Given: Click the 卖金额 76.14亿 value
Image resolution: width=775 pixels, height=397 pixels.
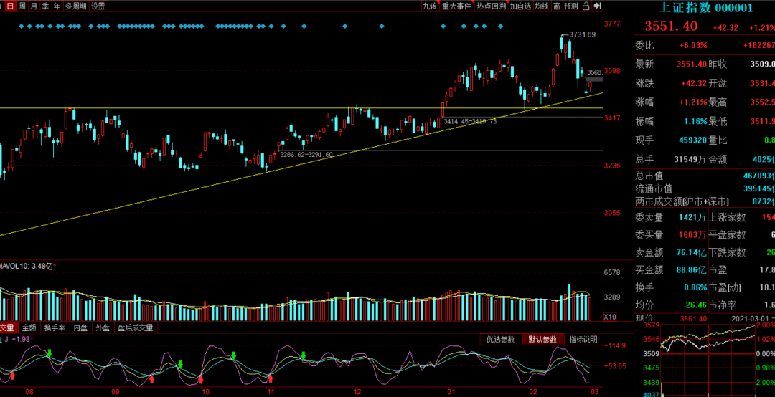Looking at the screenshot, I should click(x=691, y=252).
